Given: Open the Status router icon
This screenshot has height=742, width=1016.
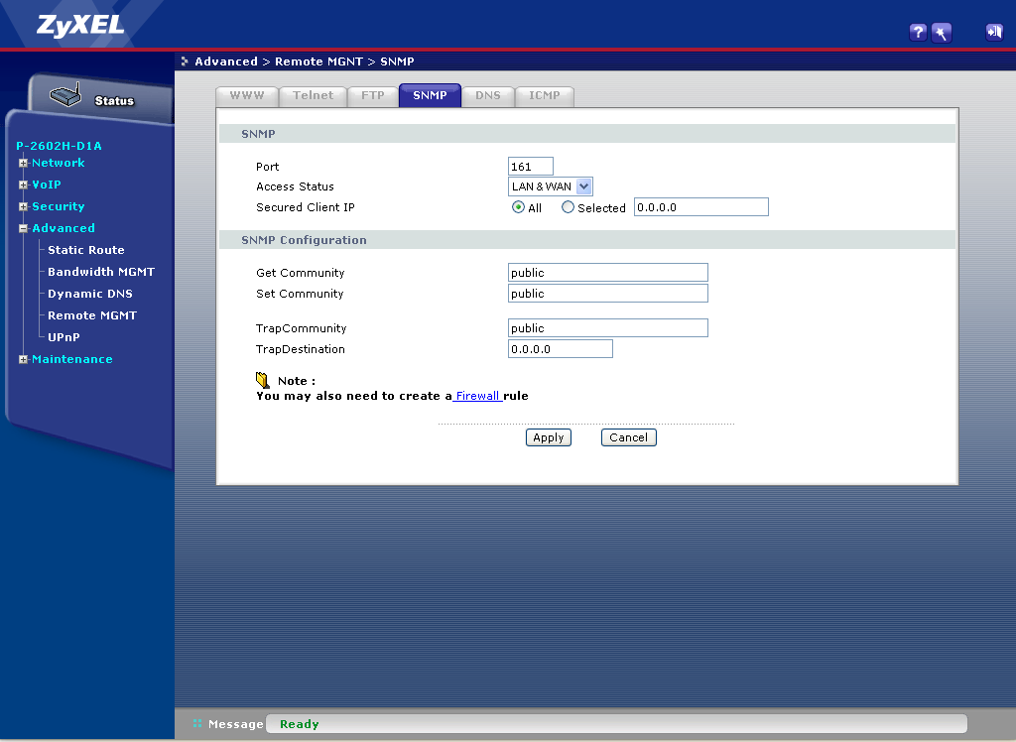Looking at the screenshot, I should click(x=65, y=95).
